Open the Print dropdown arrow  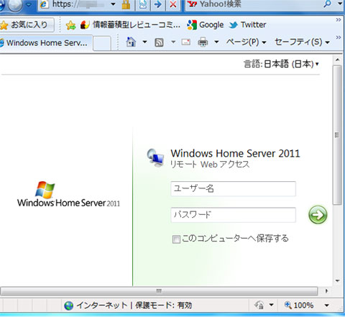coord(216,42)
